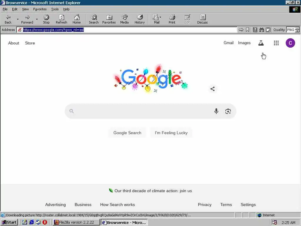Open the Tools menu
Screen dimensions: 301x226
click(x=55, y=9)
